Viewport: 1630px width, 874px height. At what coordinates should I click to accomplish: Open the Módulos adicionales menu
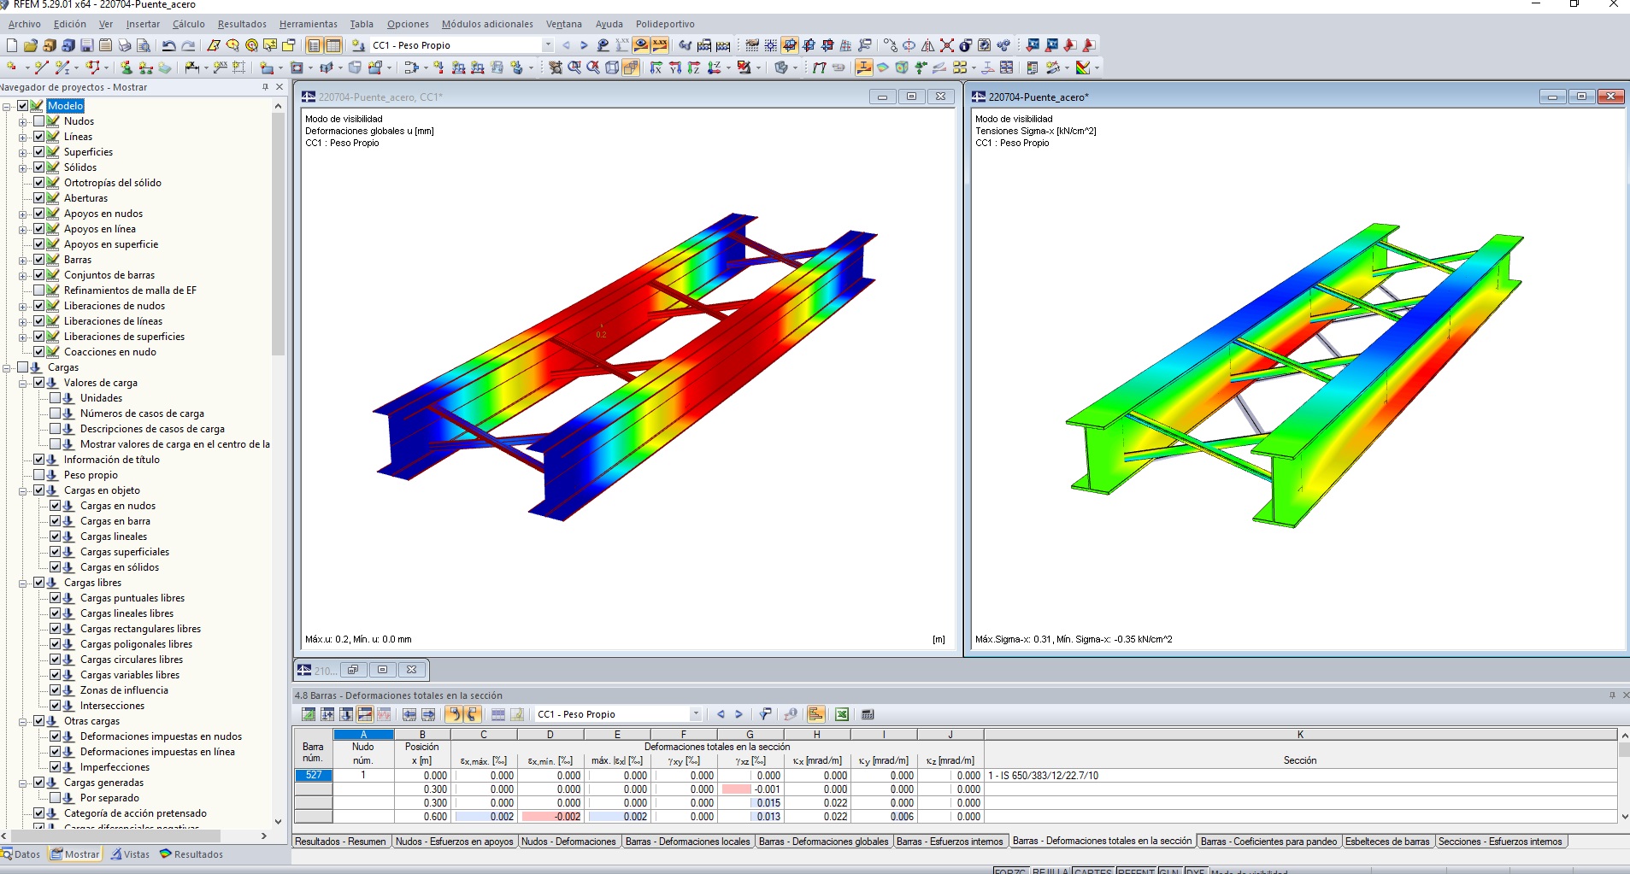point(487,24)
